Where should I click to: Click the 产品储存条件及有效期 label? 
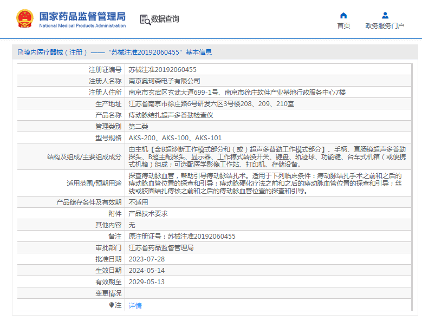click(89, 202)
